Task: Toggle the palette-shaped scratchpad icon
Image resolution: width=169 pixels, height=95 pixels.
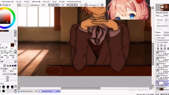Action: 10,5
